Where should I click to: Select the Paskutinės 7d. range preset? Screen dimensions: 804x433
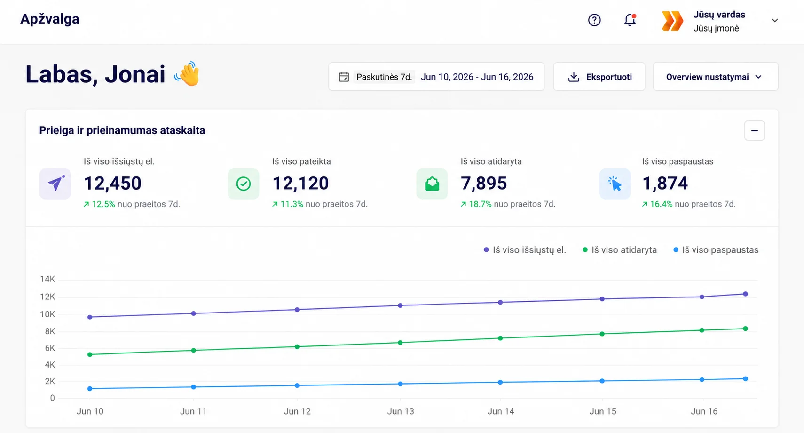tap(384, 77)
